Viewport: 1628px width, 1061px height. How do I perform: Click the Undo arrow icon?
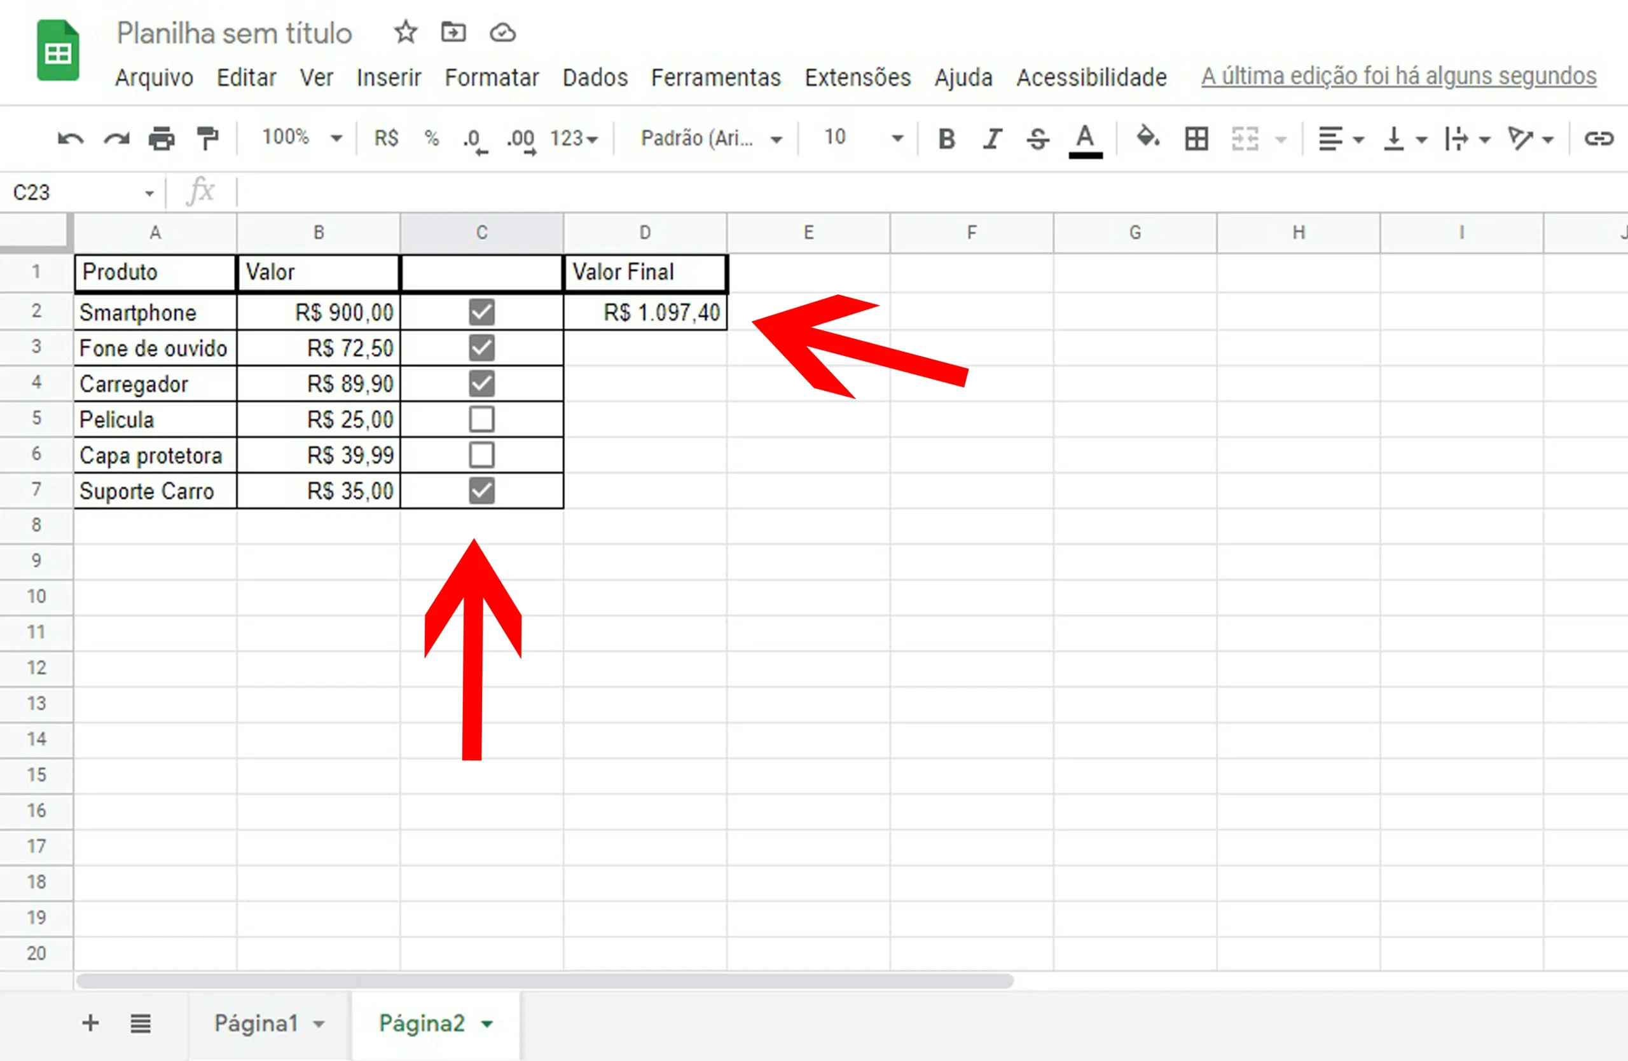71,139
